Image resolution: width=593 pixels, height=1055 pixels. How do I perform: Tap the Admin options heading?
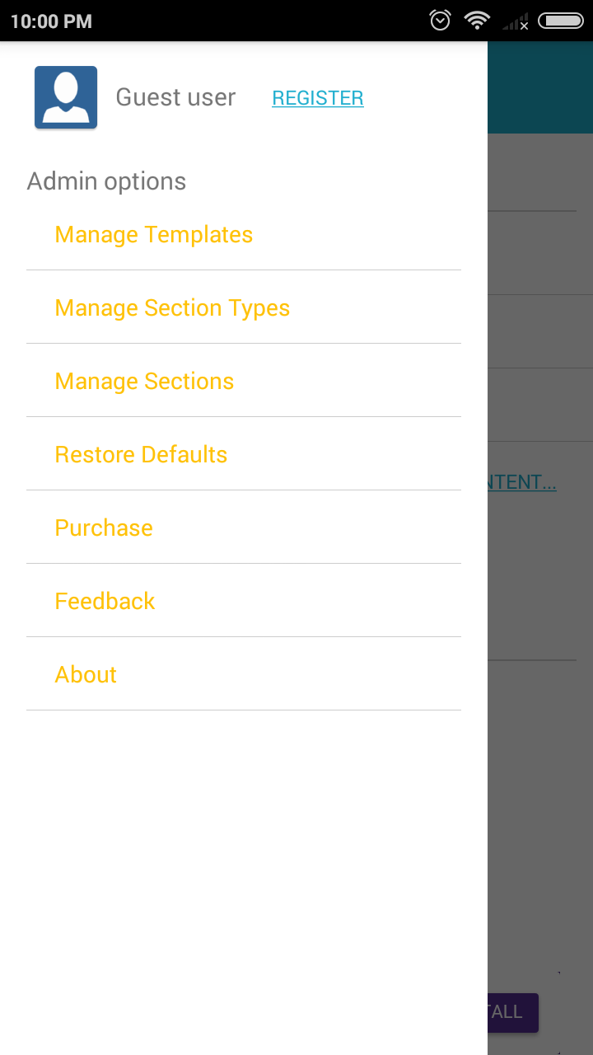pos(106,181)
